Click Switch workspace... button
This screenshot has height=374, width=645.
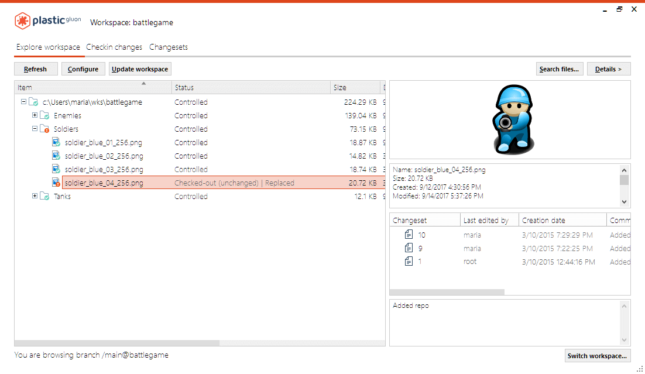pyautogui.click(x=597, y=356)
